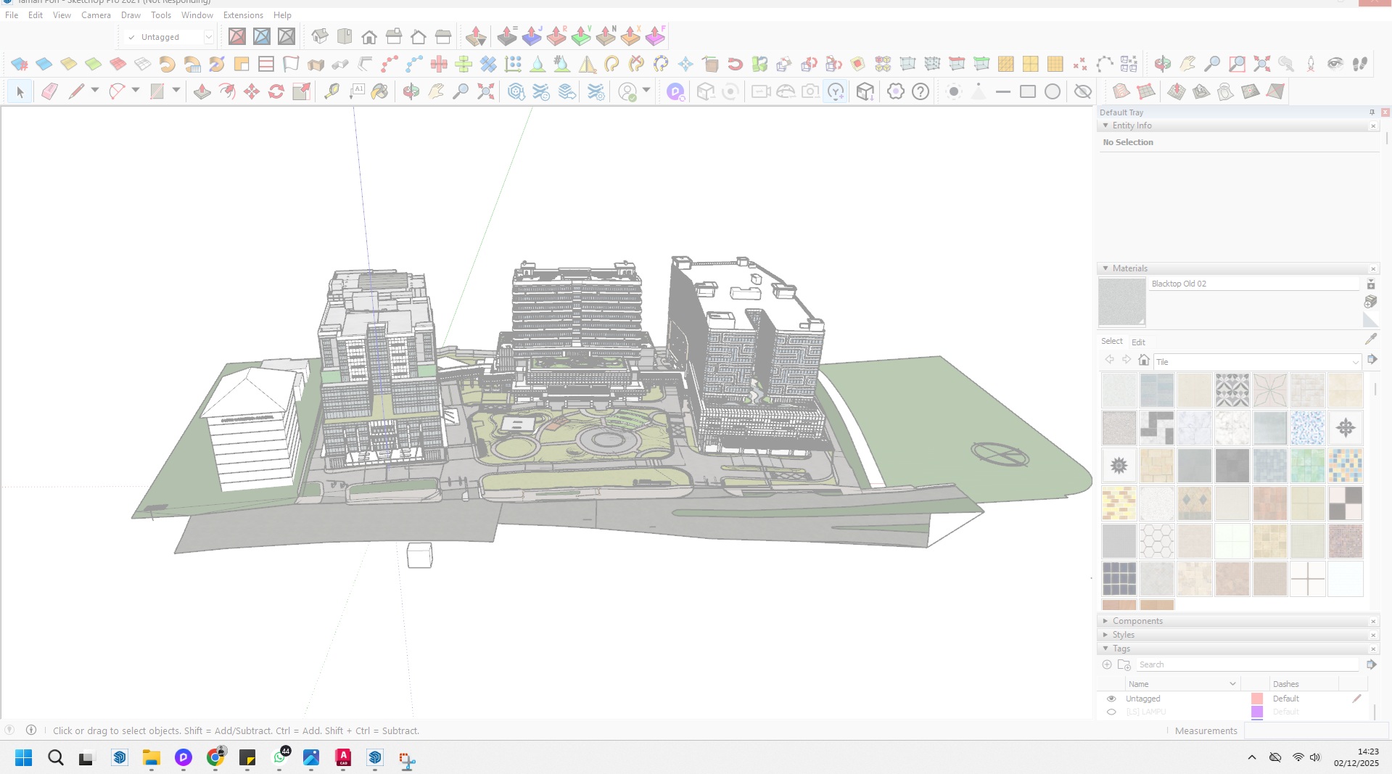The image size is (1392, 774).
Task: Choose the Move tool
Action: click(x=252, y=91)
